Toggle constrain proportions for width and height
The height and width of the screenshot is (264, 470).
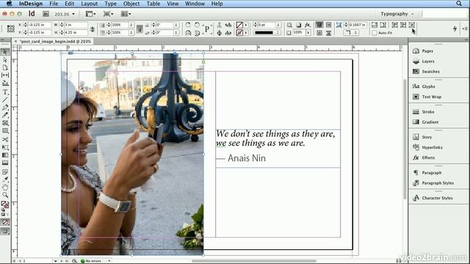pyautogui.click(x=93, y=29)
